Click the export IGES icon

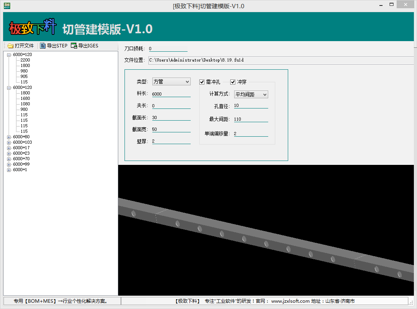(74, 46)
